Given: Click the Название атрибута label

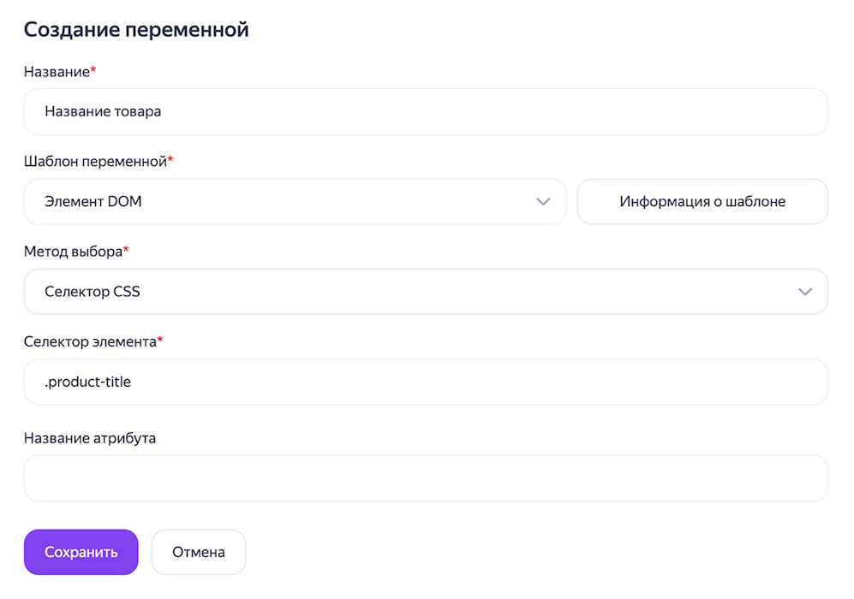Looking at the screenshot, I should 90,437.
